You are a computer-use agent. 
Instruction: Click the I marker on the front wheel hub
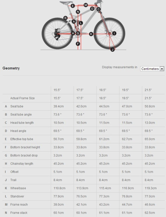coord(114,33)
